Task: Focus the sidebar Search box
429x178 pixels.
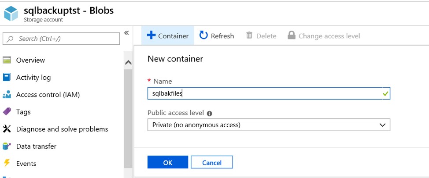Action: (61, 39)
